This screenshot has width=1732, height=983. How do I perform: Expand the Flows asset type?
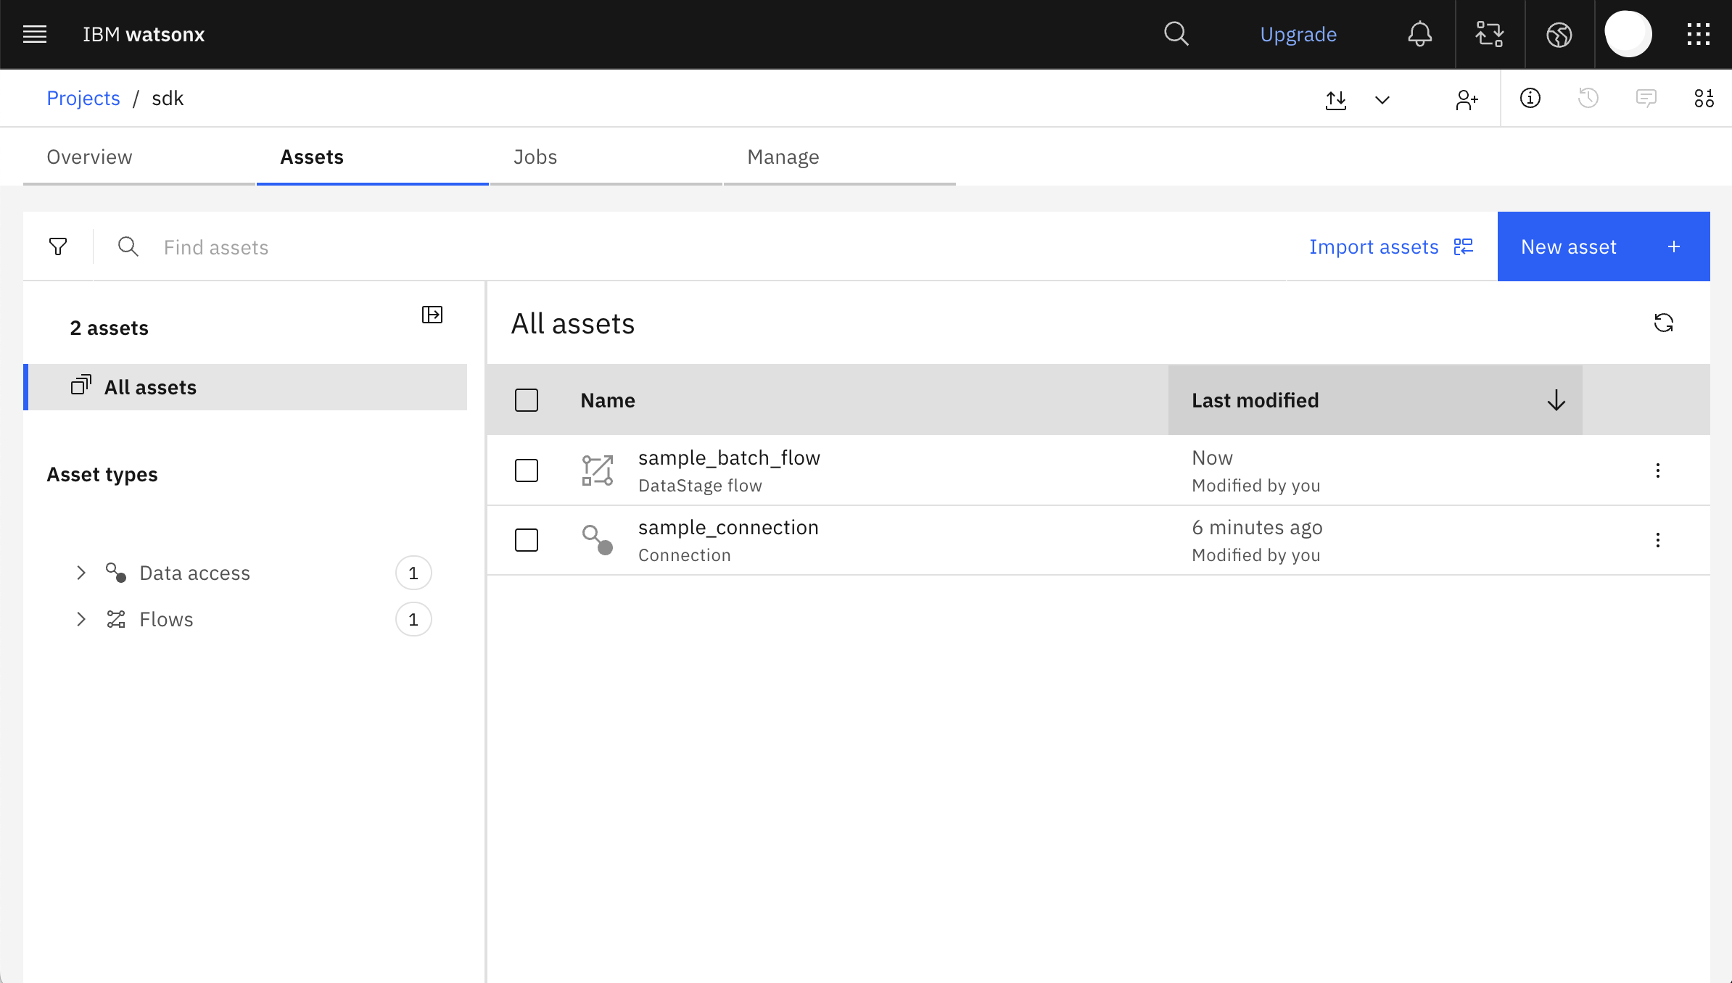[x=81, y=619]
